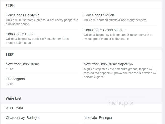The image size is (165, 124).
Task: Click the Chardonnay, Beringer wine
Action: click(x=23, y=118)
